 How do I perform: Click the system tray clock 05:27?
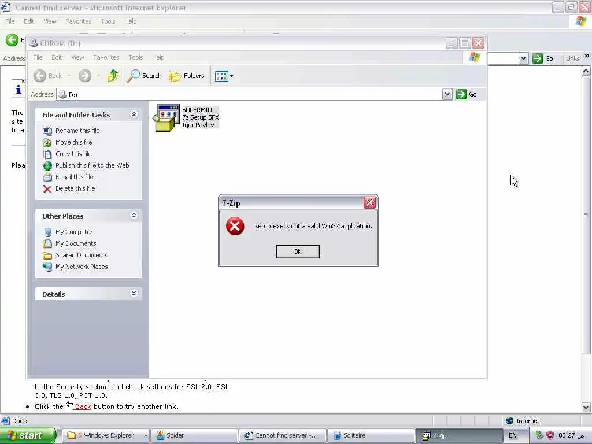pos(571,435)
